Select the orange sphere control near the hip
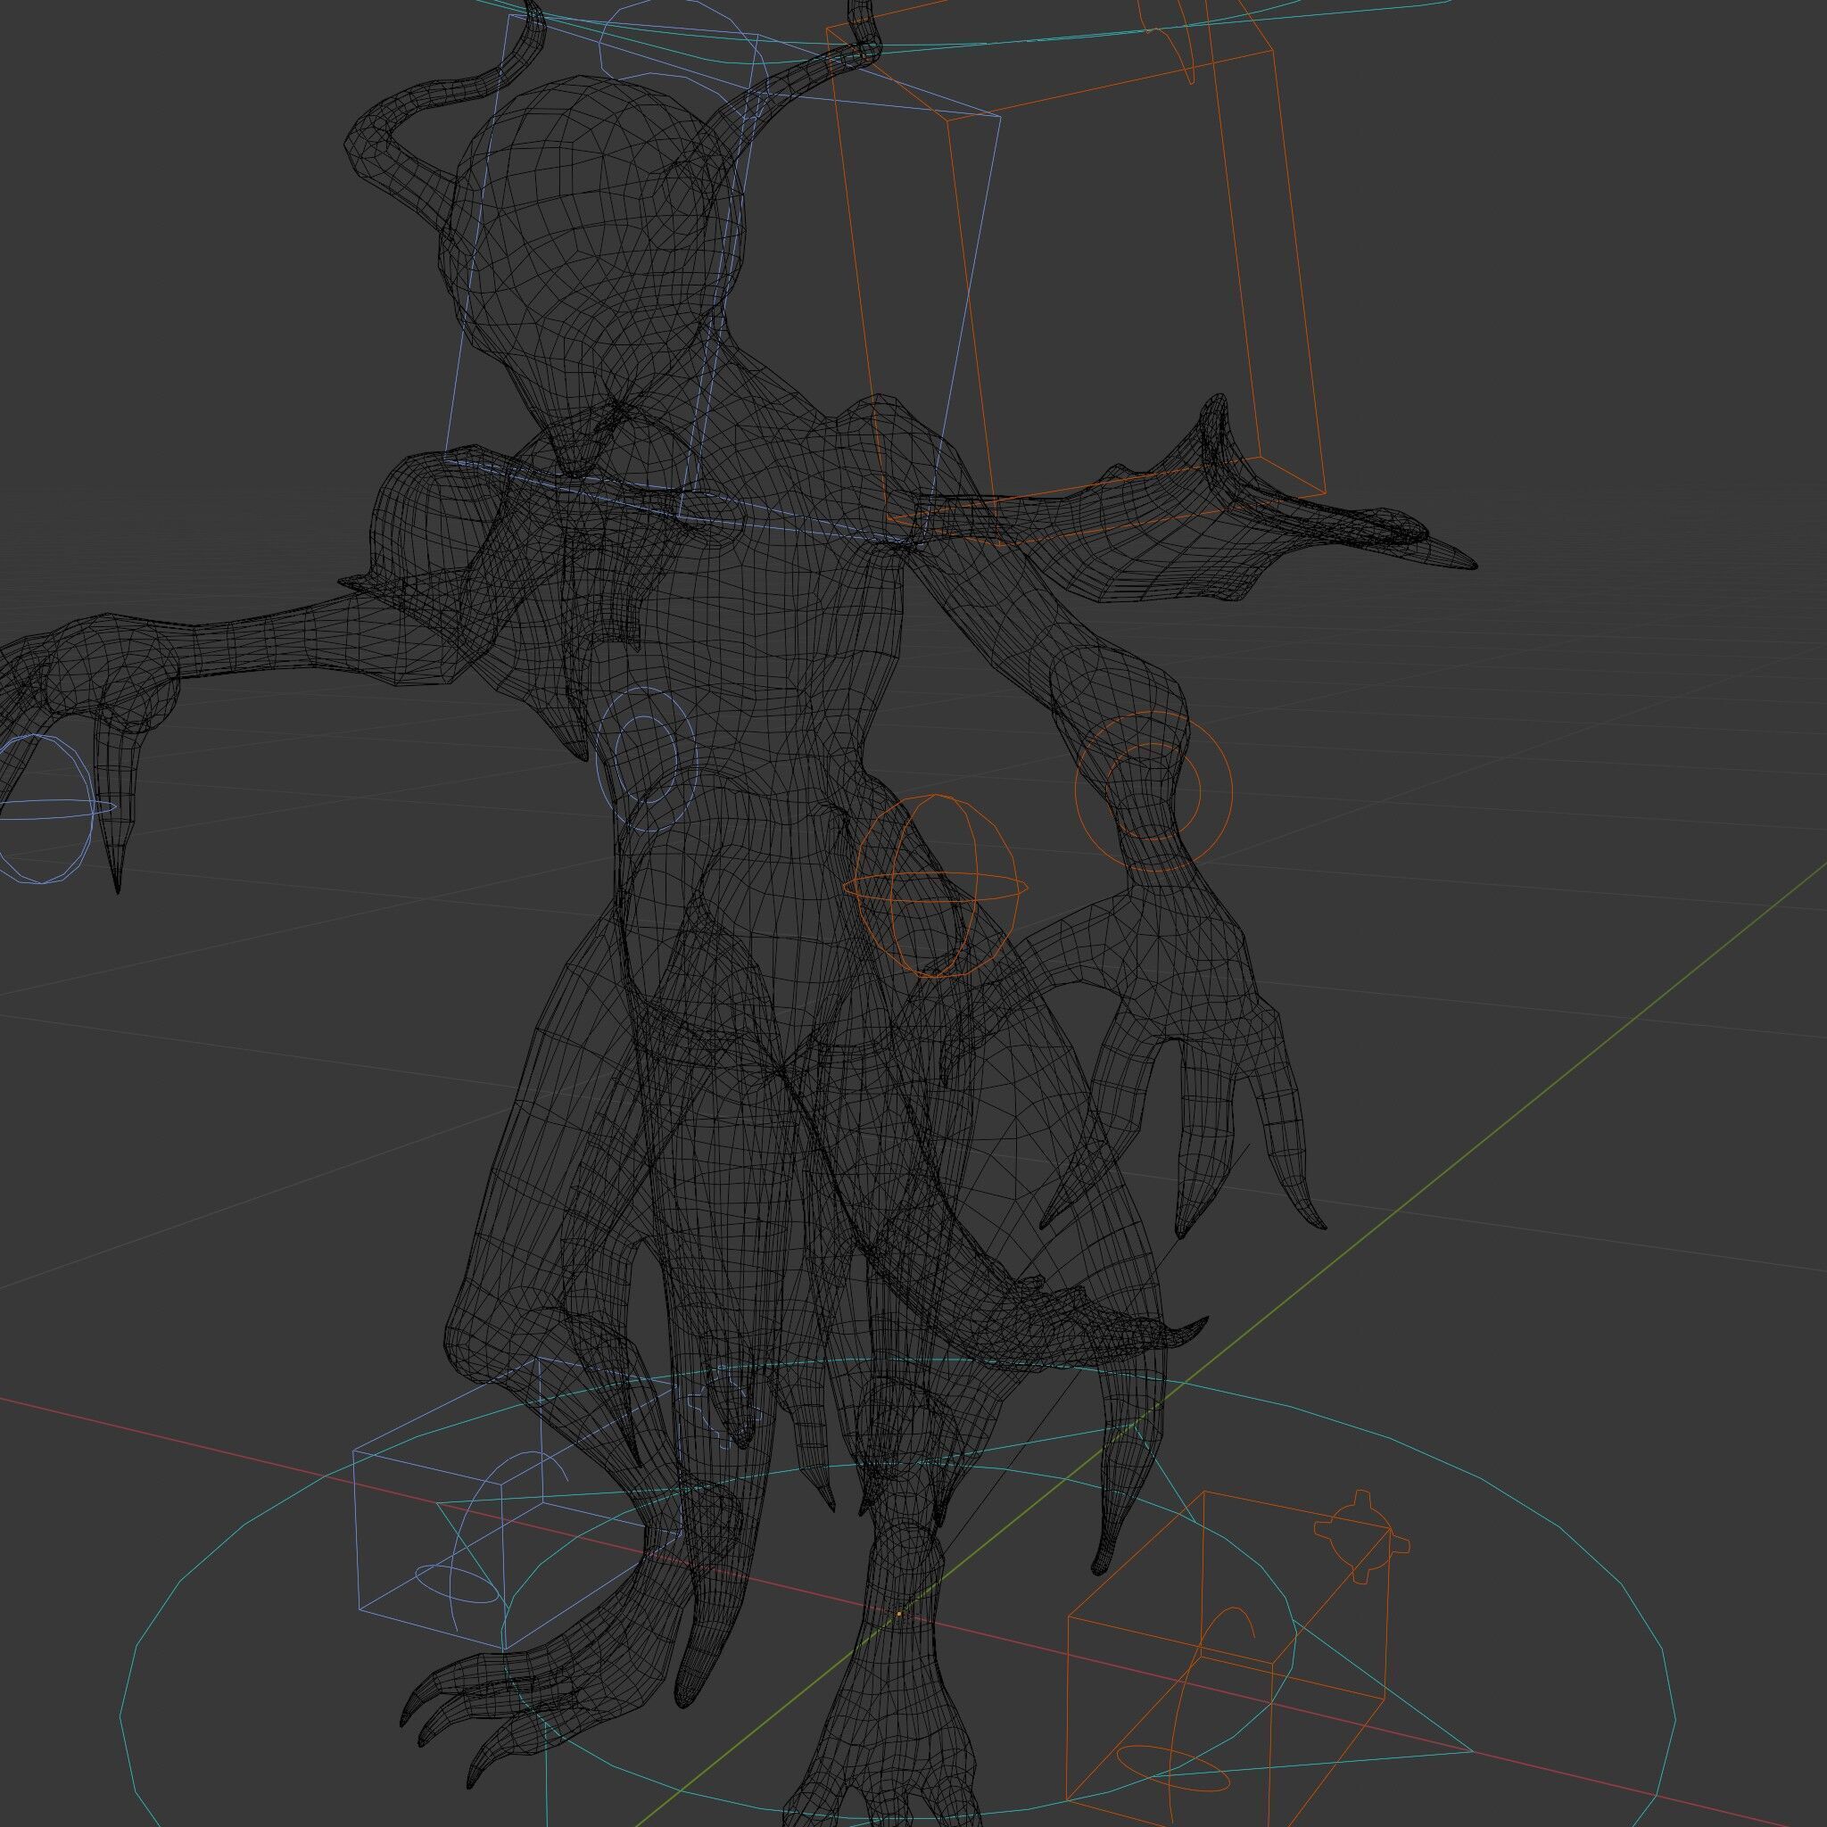This screenshot has width=1827, height=1827. 935,886
